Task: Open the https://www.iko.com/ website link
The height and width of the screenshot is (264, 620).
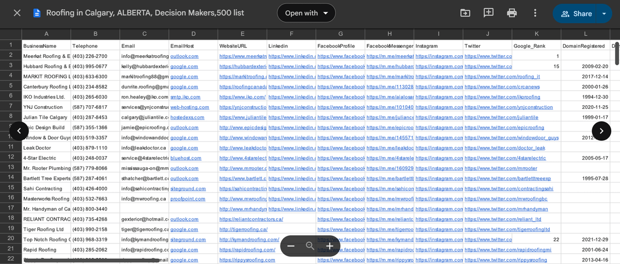Action: pyautogui.click(x=242, y=97)
